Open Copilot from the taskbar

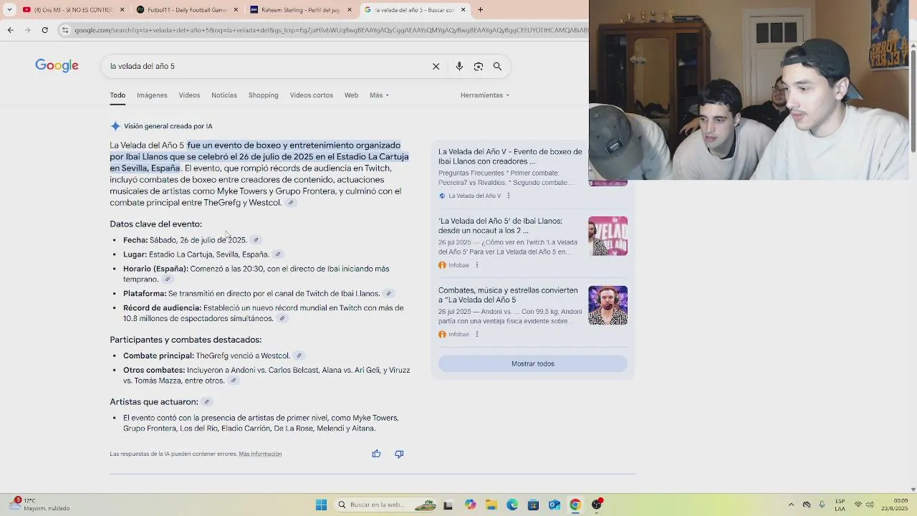[x=470, y=505]
